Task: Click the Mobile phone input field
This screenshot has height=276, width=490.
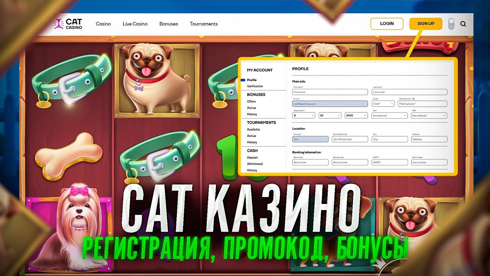Action: coord(422,104)
